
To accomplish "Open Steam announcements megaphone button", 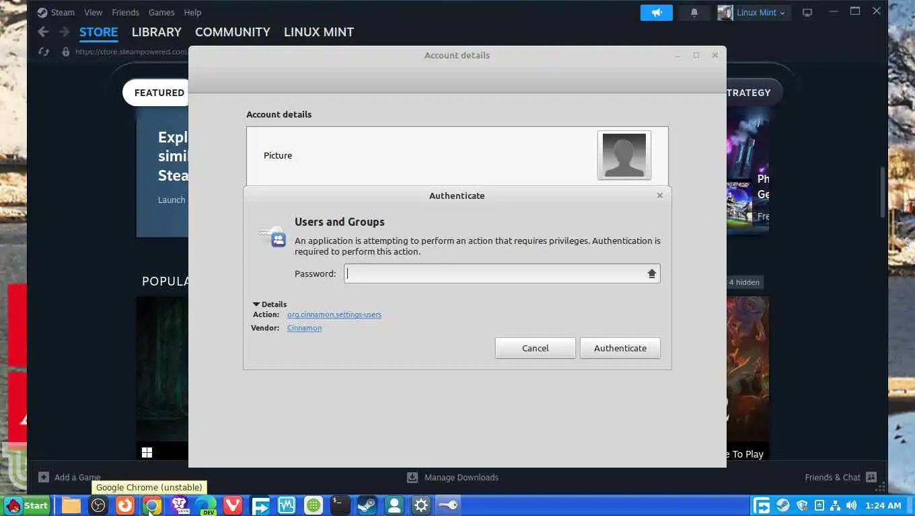I will 657,12.
